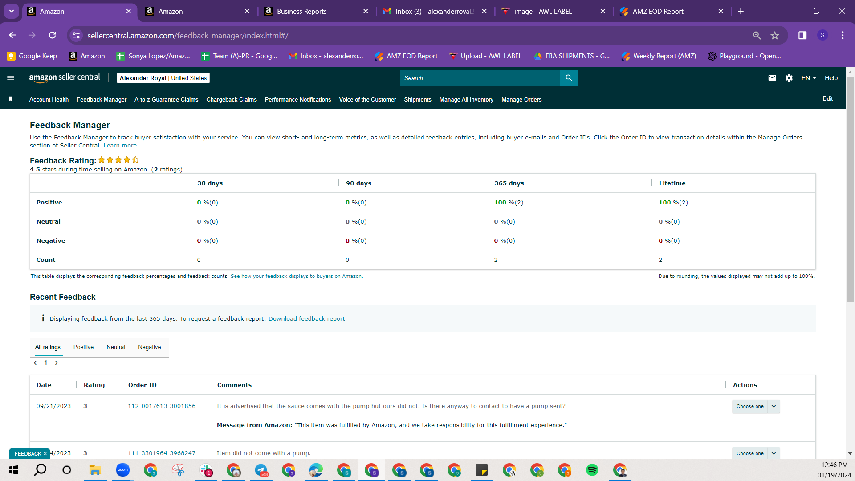The width and height of the screenshot is (855, 481).
Task: Open the Chrome three-dot menu
Action: click(x=843, y=35)
